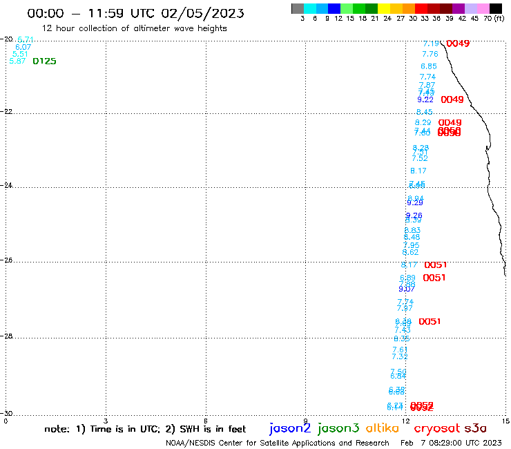Click the 'Feb 7 08:29:00 UTC 2023' timestamp
Viewport: 511px width, 449px height.
point(451,443)
